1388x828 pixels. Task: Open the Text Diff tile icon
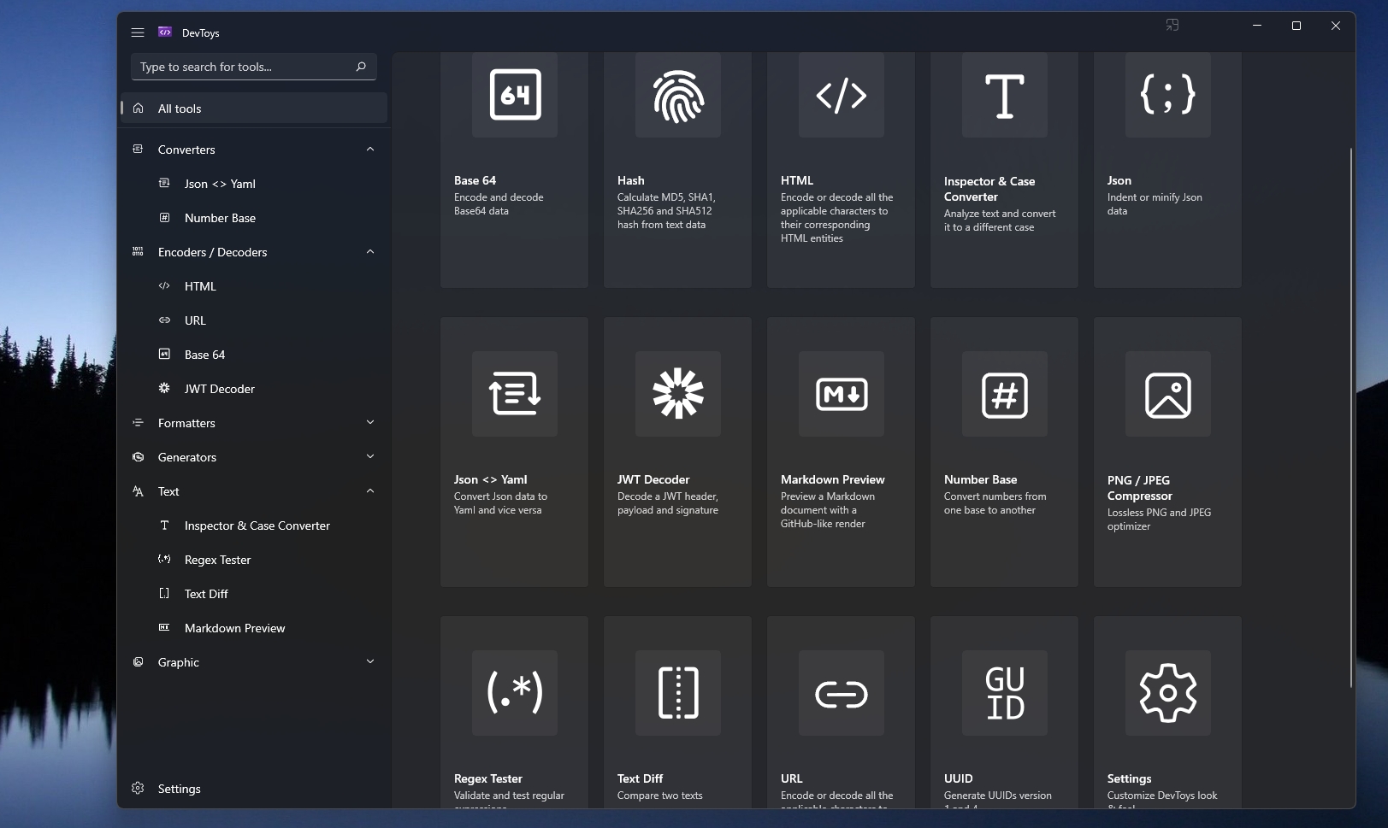pos(678,693)
